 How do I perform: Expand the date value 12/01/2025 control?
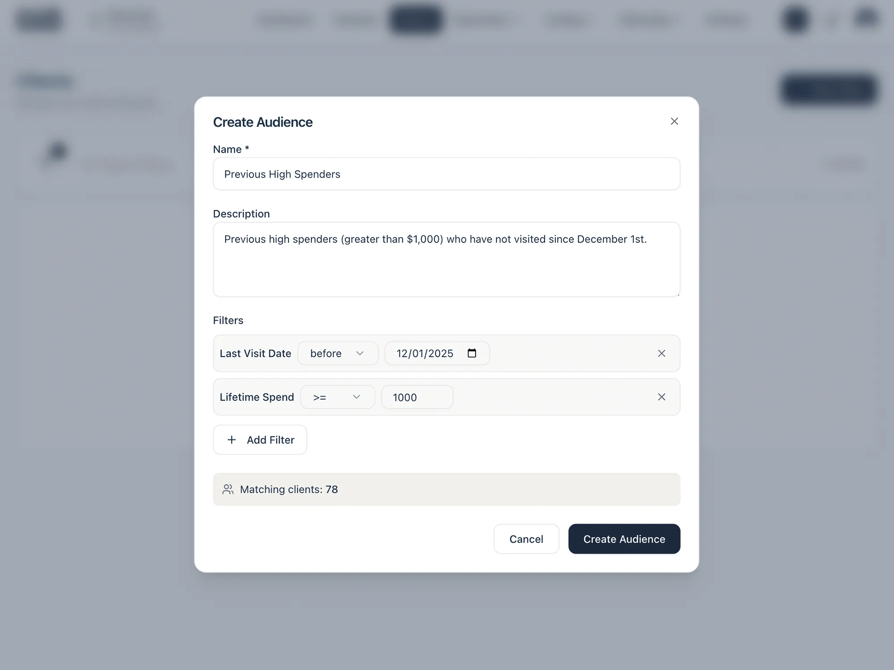pyautogui.click(x=437, y=353)
